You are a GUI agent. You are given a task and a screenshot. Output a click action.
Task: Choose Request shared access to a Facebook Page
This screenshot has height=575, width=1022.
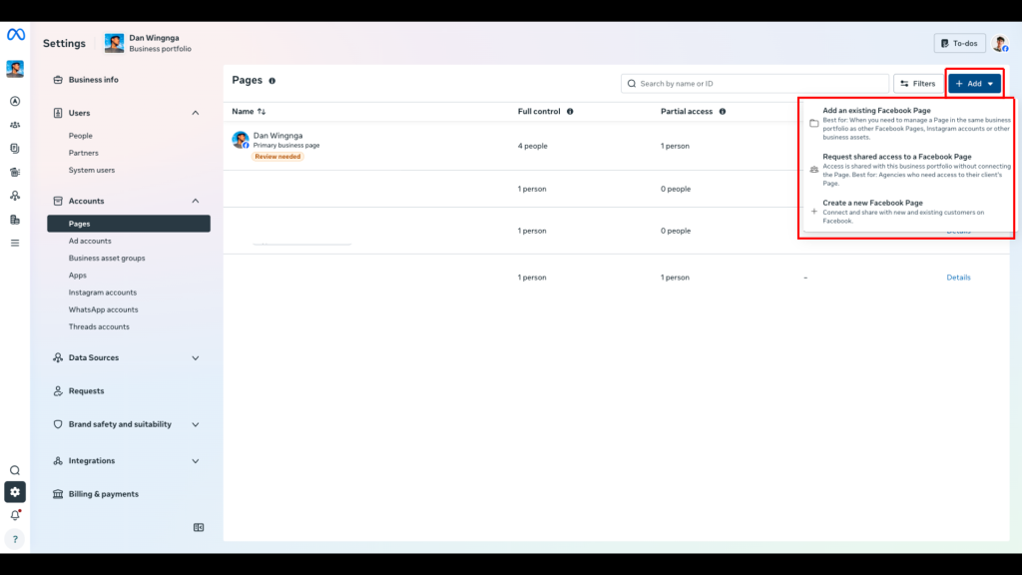[910, 170]
